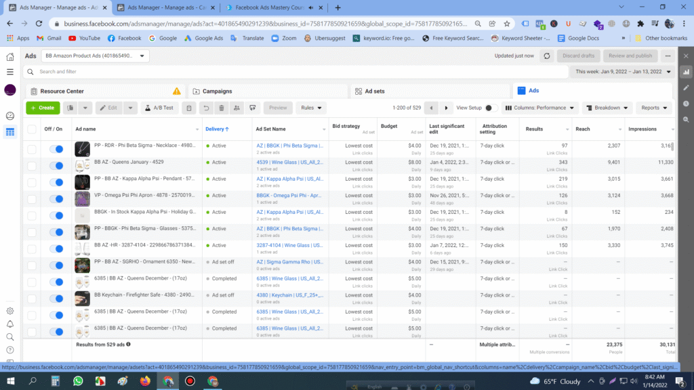Switch to the second Ads Manager browser tab
Image resolution: width=694 pixels, height=390 pixels.
pos(167,7)
